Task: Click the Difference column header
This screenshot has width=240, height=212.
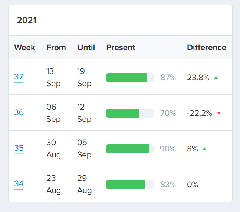Action: (x=207, y=48)
